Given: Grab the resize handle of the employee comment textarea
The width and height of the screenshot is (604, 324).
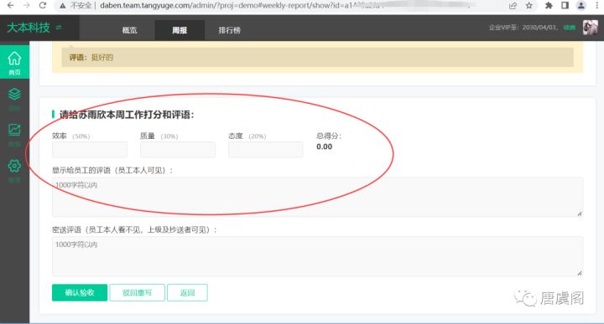Looking at the screenshot, I should click(x=580, y=213).
